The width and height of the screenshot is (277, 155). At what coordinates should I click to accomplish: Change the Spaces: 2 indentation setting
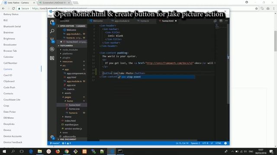pos(195,143)
